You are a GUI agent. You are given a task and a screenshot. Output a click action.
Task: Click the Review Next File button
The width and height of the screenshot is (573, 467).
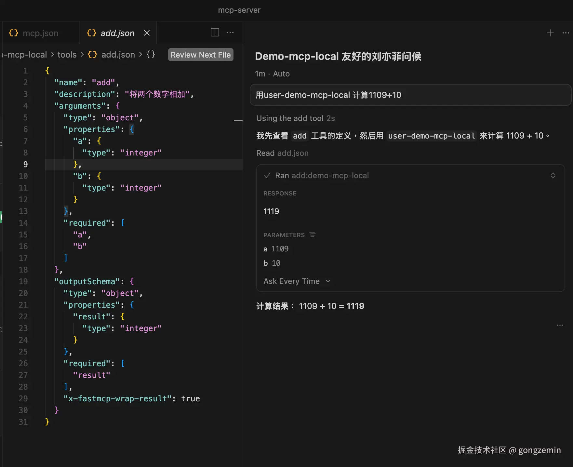201,55
